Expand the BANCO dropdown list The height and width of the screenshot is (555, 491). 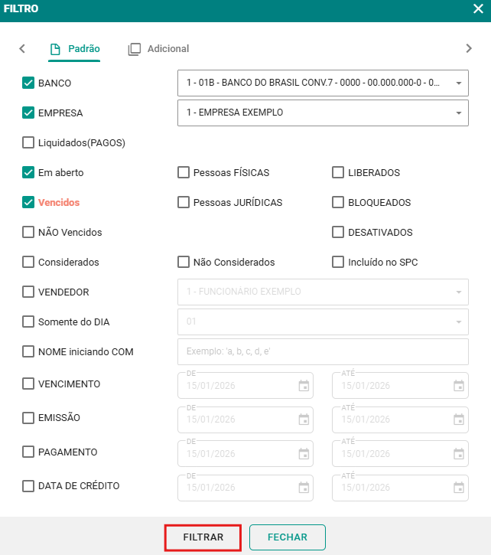pos(458,83)
